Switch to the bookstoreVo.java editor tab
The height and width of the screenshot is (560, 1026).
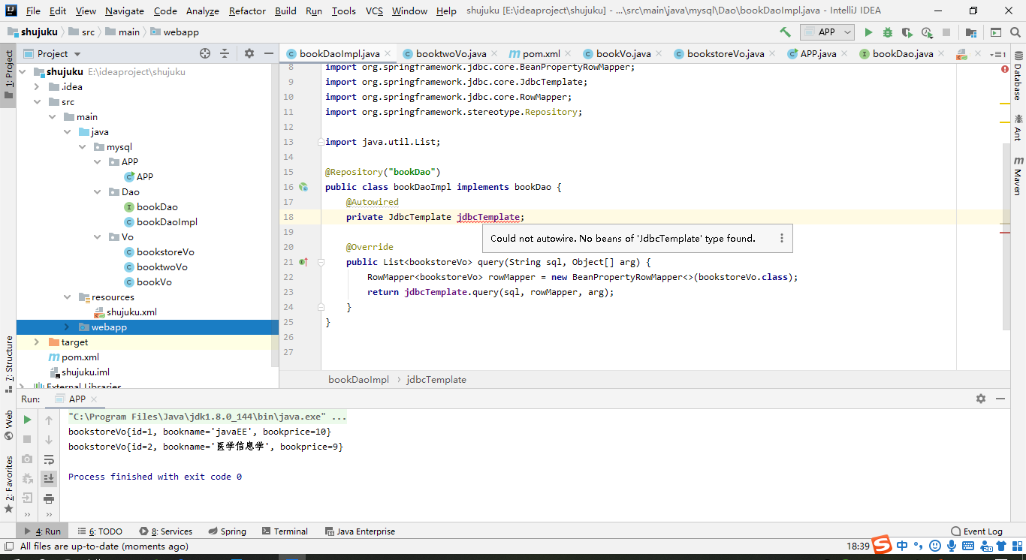coord(726,53)
